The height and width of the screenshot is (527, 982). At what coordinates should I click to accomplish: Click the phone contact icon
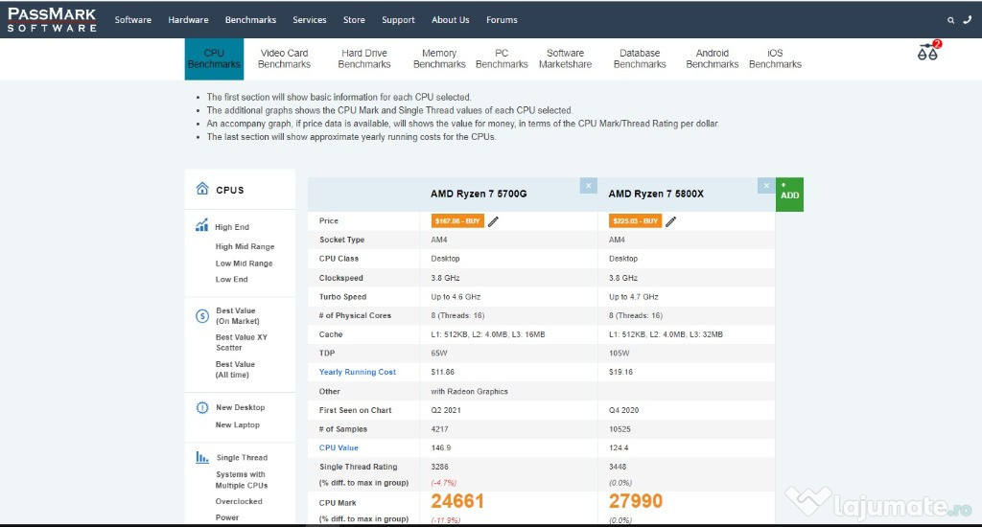pyautogui.click(x=967, y=19)
